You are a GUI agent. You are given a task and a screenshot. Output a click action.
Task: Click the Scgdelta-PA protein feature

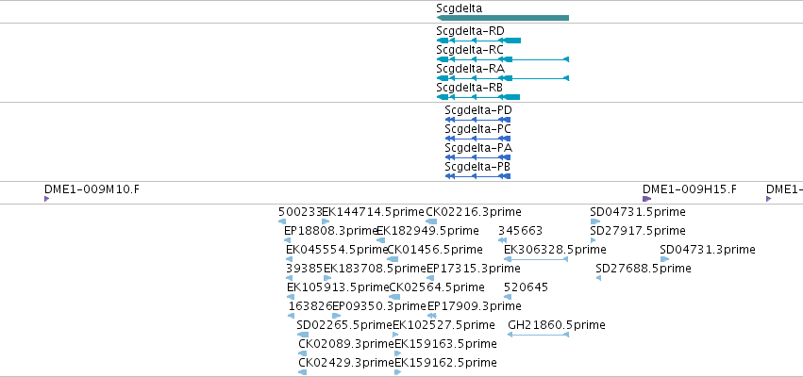(477, 157)
